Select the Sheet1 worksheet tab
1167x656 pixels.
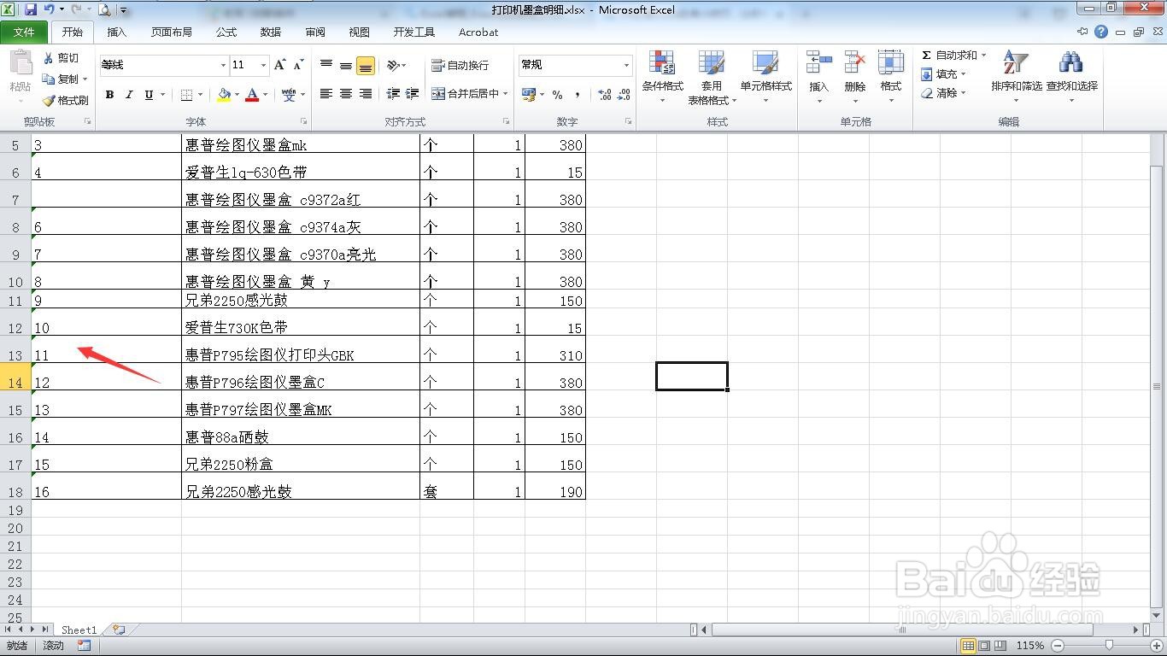(79, 630)
